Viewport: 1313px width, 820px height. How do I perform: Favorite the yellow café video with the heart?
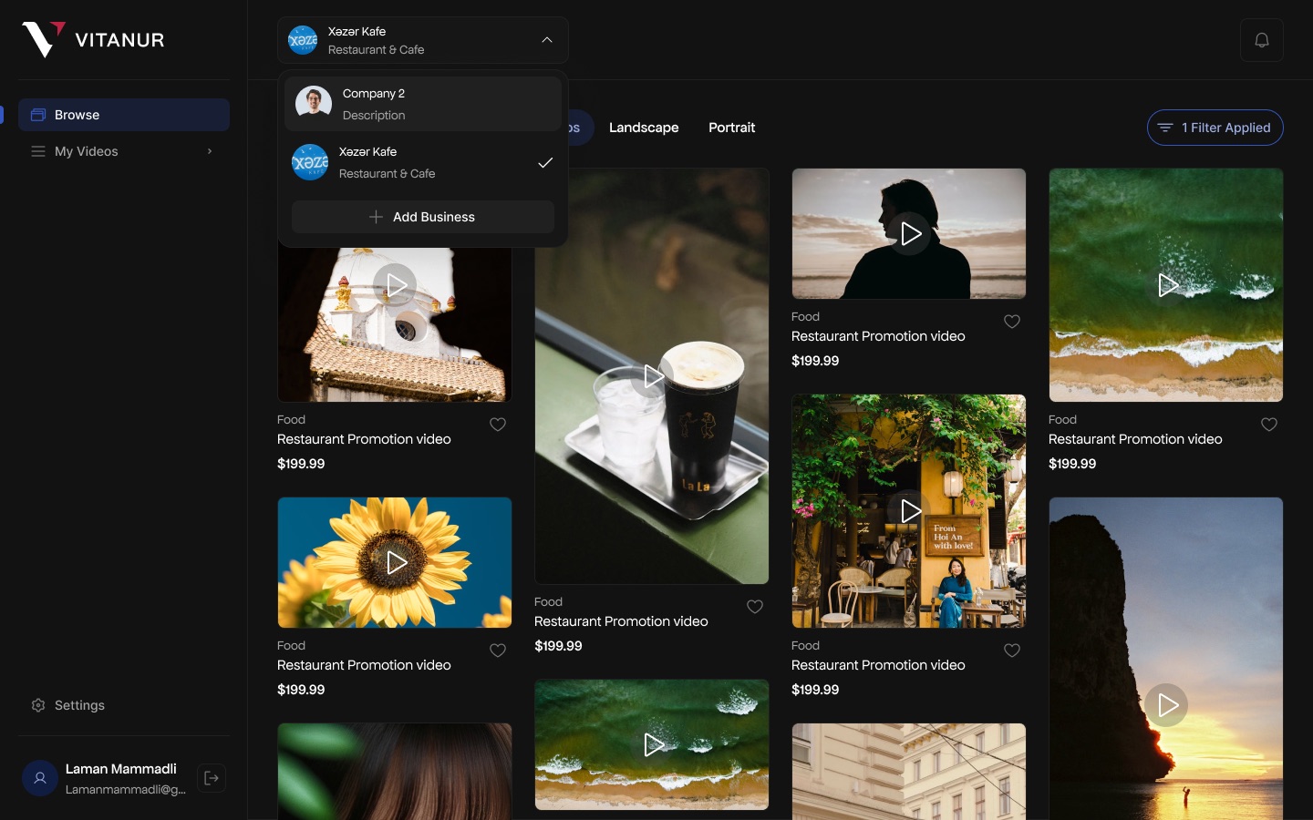point(1012,651)
